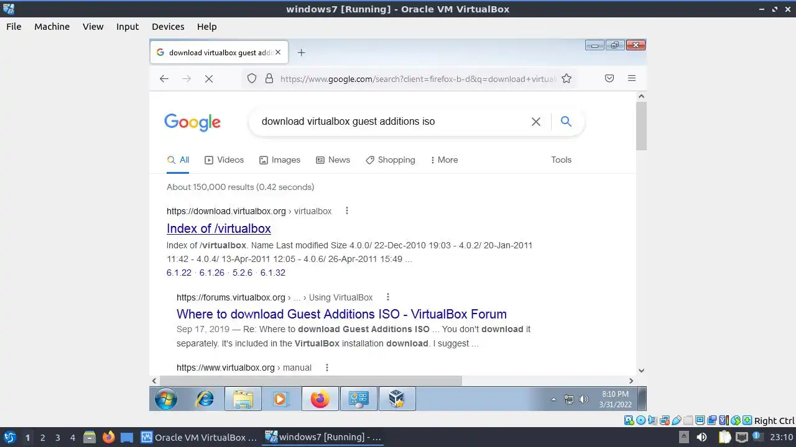Switch to the News results tab
The image size is (796, 447).
[x=333, y=160]
